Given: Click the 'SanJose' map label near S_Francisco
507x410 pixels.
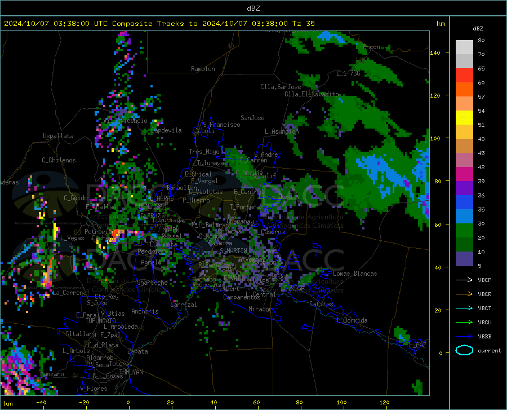Looking at the screenshot, I should pos(252,118).
